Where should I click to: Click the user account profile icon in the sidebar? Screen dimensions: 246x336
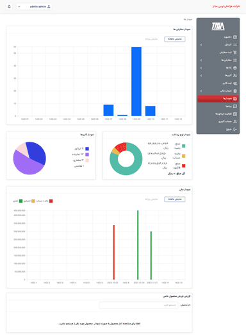[x=235, y=121]
